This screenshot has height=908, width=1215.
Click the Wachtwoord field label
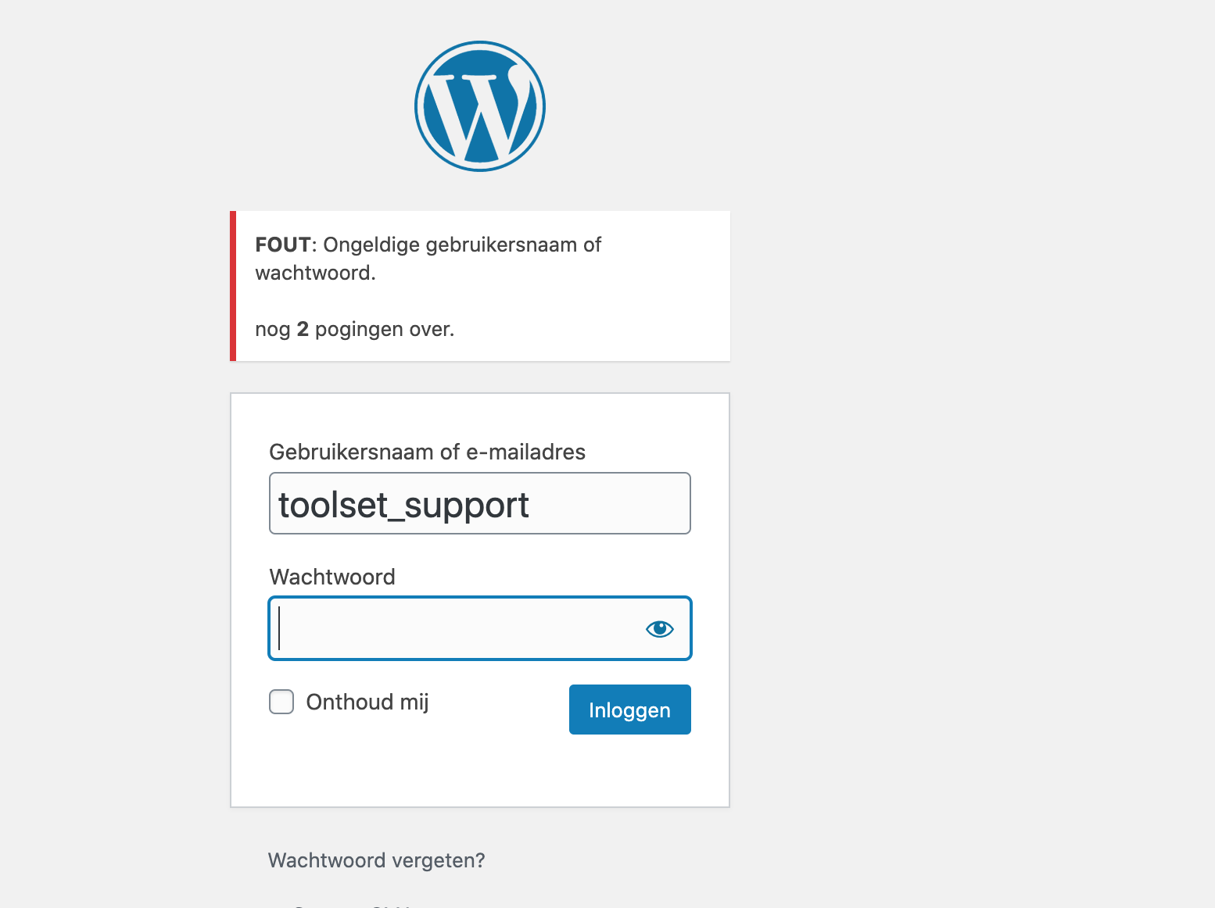[332, 577]
